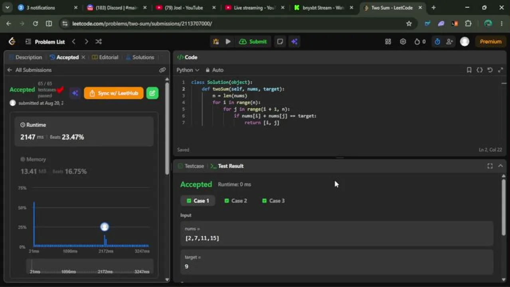Image resolution: width=510 pixels, height=287 pixels.
Task: Close the Accepted tab
Action: pos(83,57)
